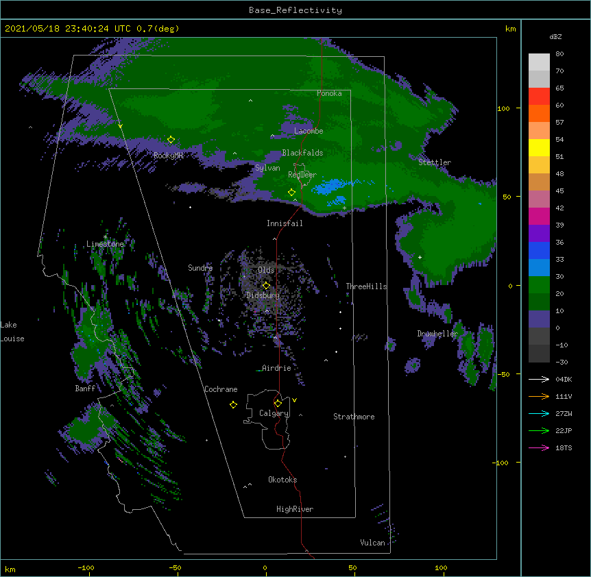The image size is (591, 577).
Task: Click the Sylvan label on map
Action: pos(267,168)
